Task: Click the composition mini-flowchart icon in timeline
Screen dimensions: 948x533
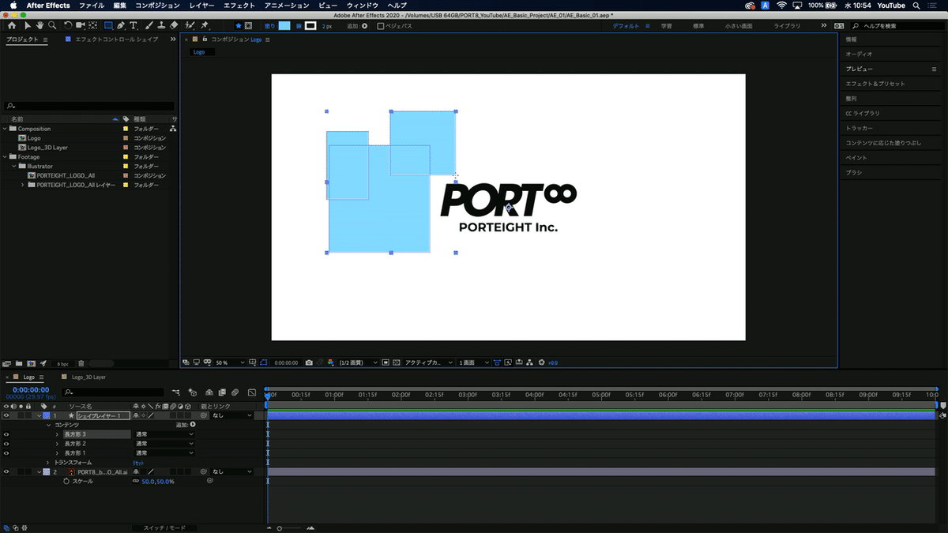Action: coord(175,392)
